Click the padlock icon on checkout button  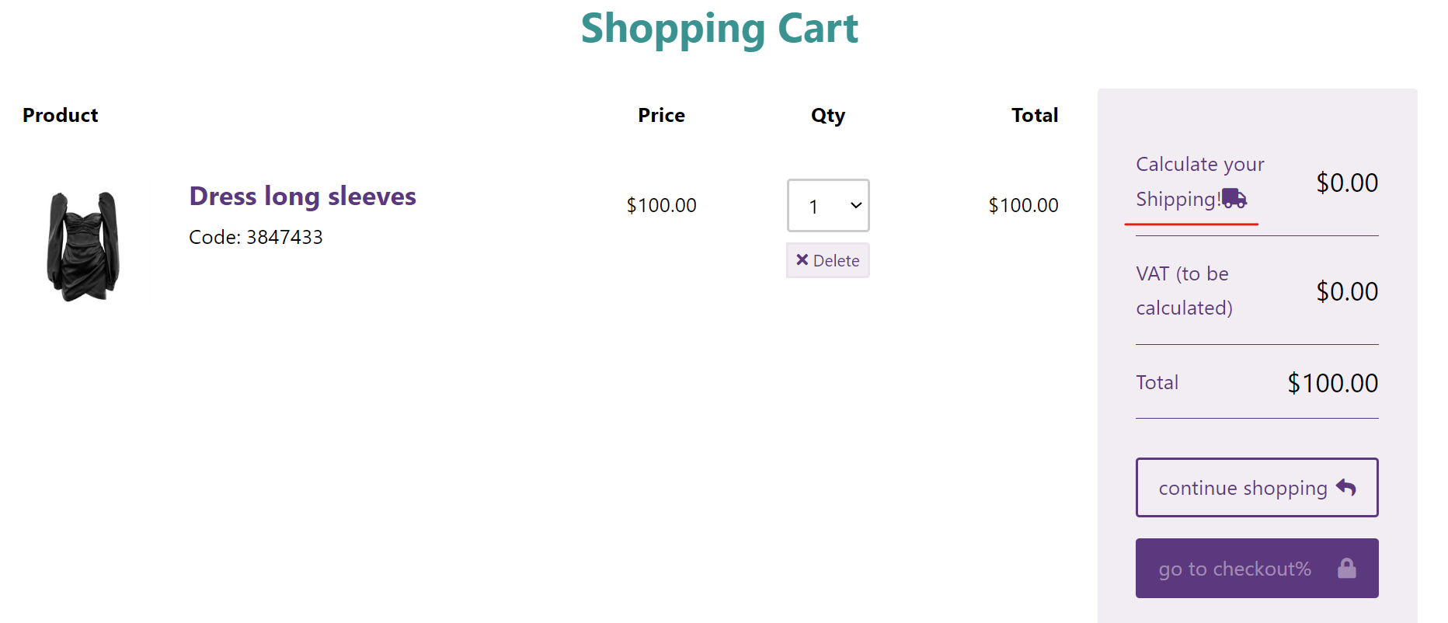(1347, 569)
